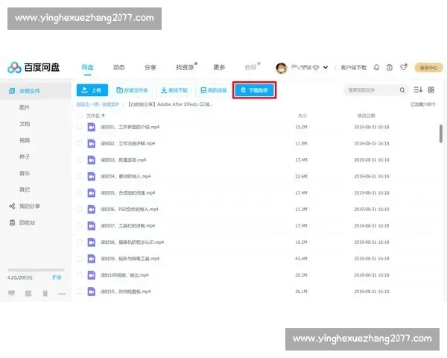This screenshot has width=447, height=358.
Task: Open file 课时07 工具栏的讲解.mp4
Action: point(127,226)
